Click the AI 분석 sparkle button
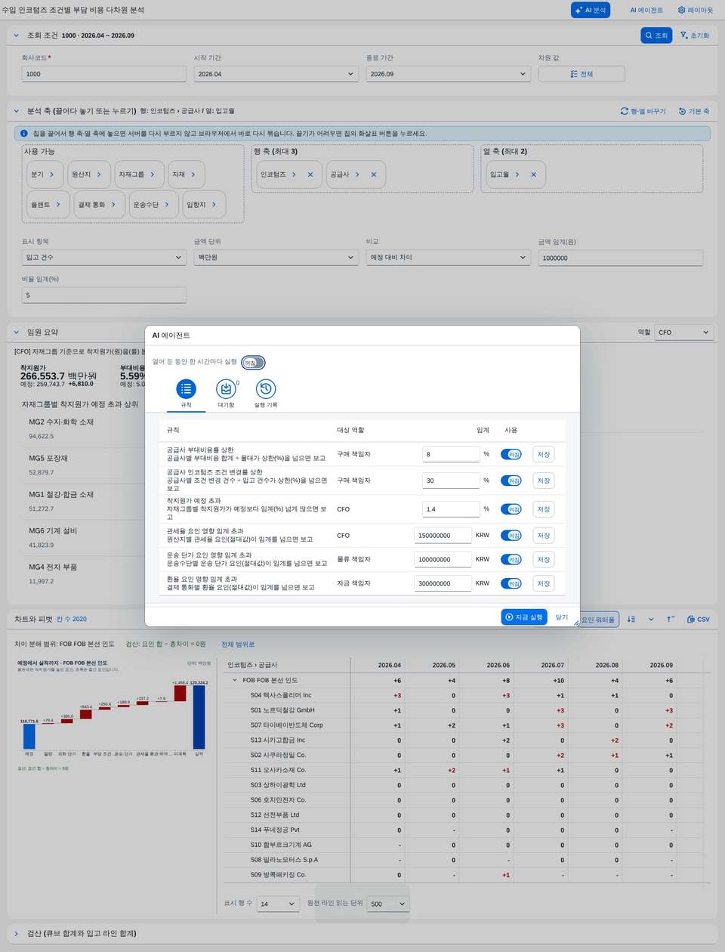Screen dimensions: 725x952 (x=591, y=11)
